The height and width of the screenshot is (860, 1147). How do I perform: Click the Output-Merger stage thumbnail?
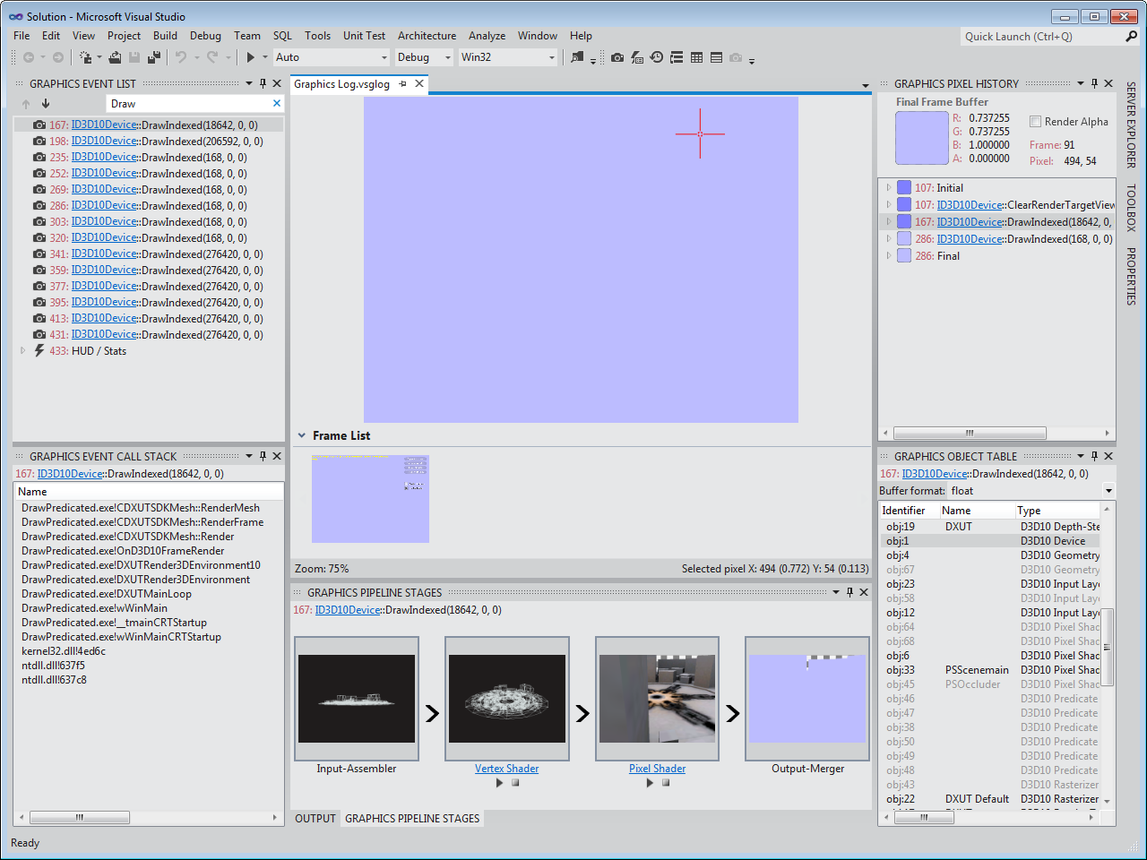click(807, 699)
